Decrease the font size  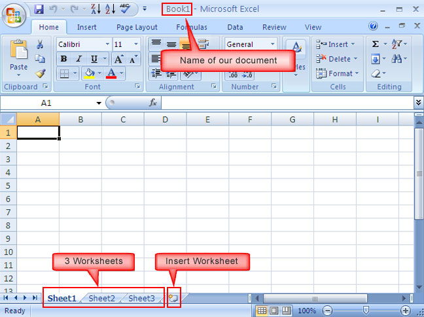(133, 59)
